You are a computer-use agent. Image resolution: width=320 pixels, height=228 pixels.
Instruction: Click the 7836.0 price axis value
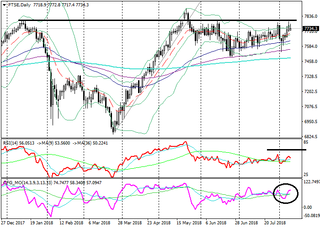[310, 16]
